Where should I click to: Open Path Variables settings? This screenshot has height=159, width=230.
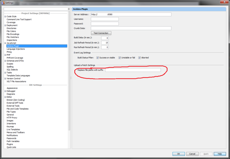[x=13, y=141]
